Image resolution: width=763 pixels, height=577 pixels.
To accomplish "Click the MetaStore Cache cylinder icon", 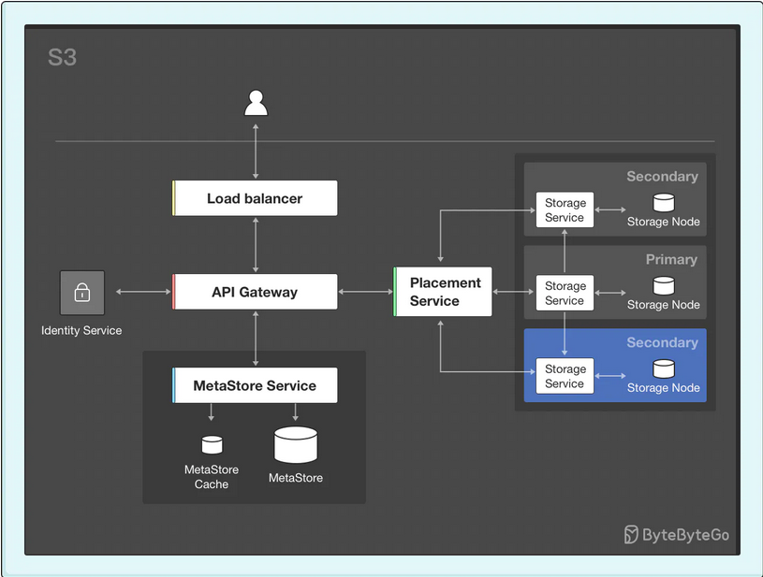I will pos(212,444).
